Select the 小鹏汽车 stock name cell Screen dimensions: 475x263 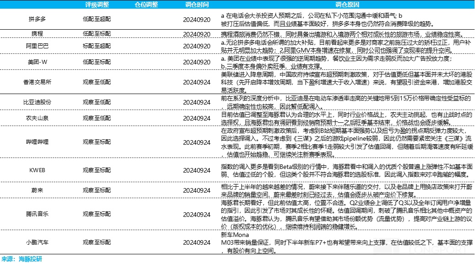(x=37, y=242)
